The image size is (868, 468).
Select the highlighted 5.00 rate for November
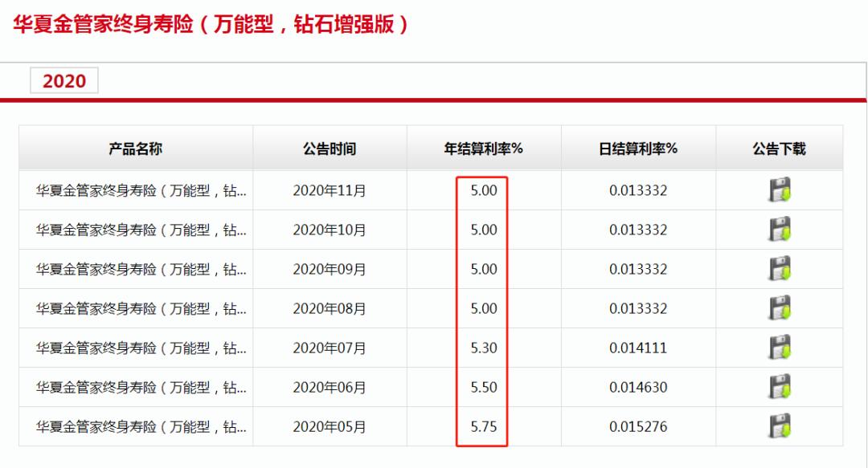(483, 190)
